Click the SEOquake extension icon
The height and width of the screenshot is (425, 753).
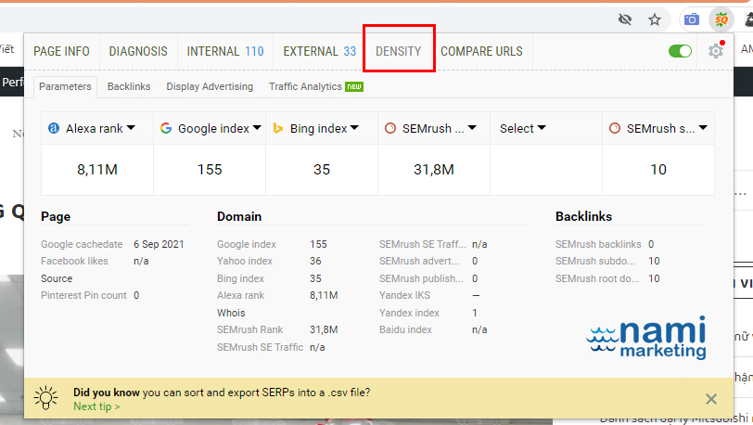(721, 19)
